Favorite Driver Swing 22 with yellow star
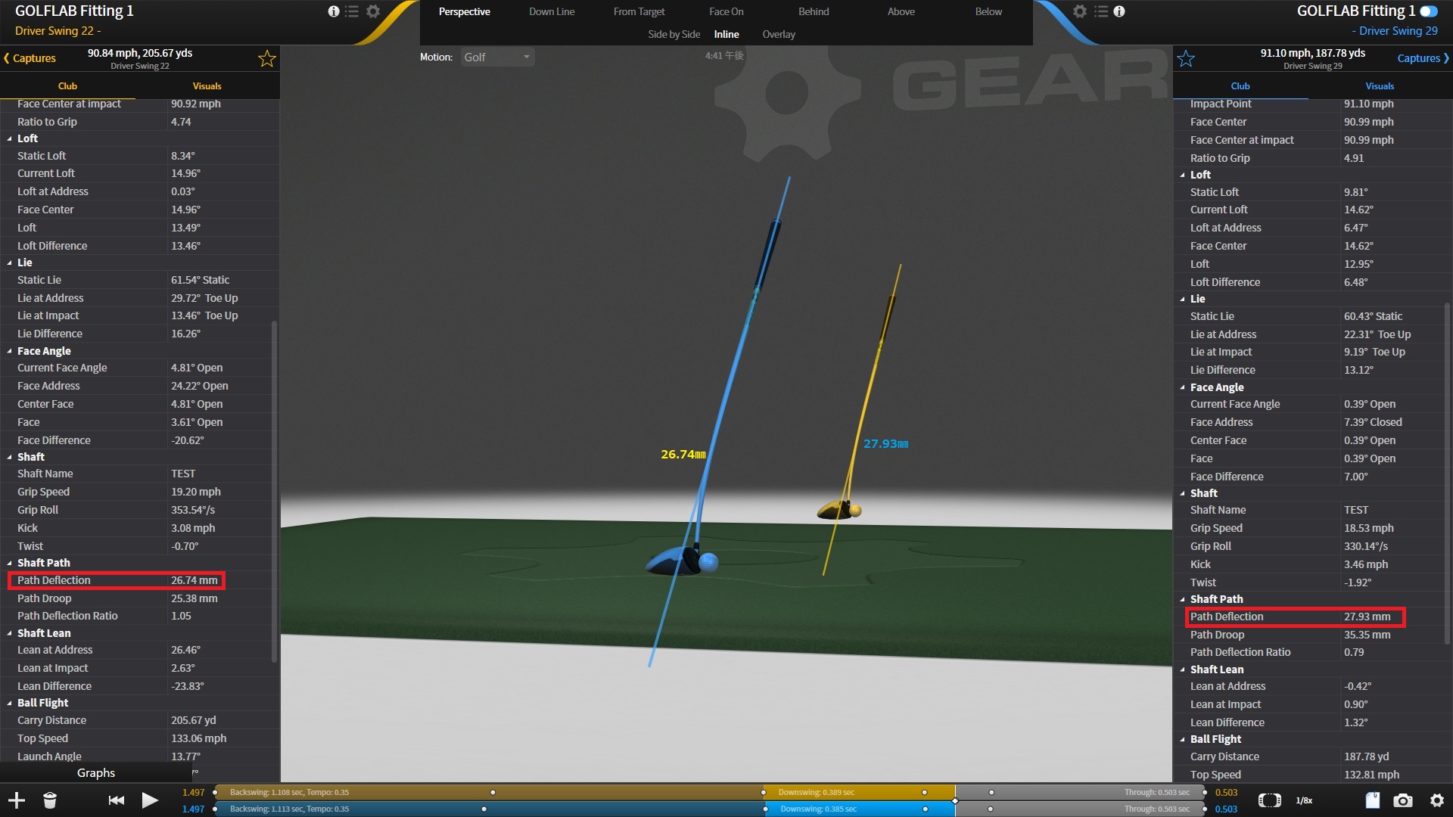The height and width of the screenshot is (817, 1453). 266,59
